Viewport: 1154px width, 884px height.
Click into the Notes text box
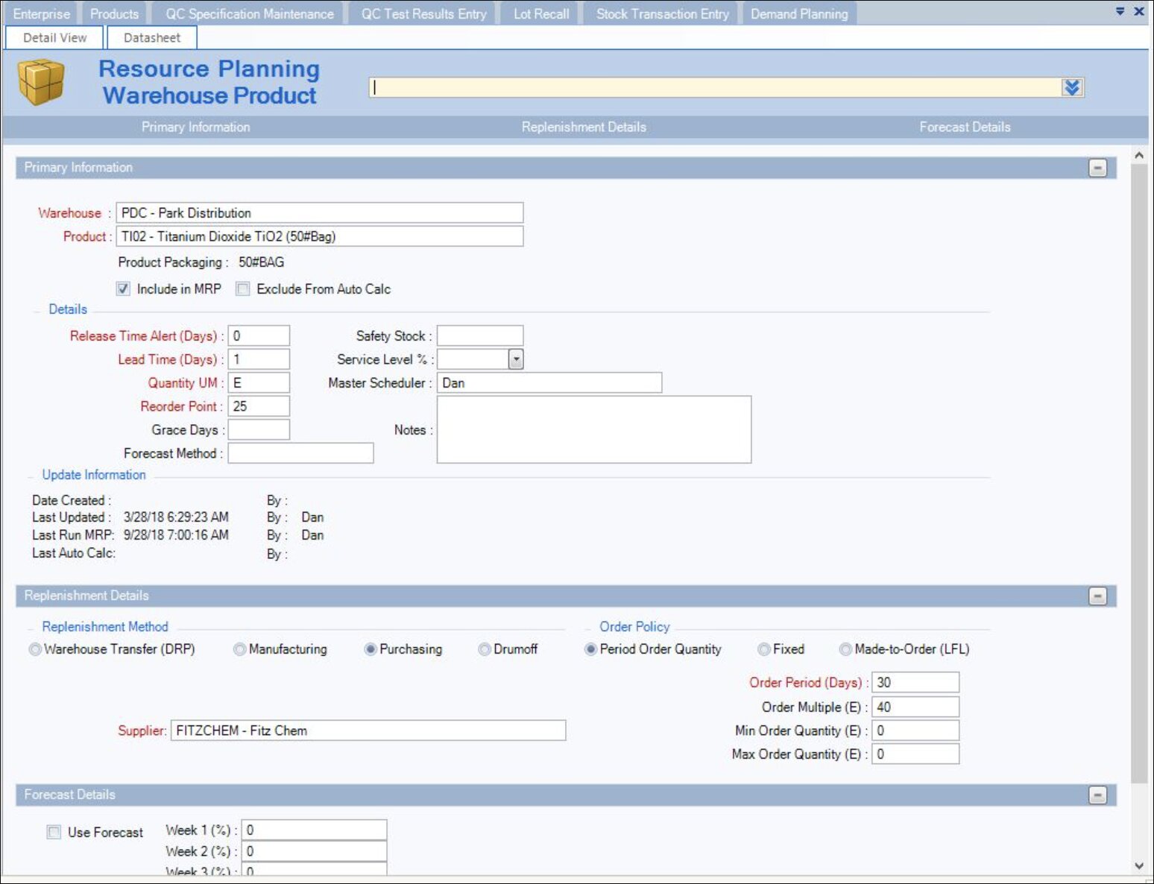click(x=593, y=430)
